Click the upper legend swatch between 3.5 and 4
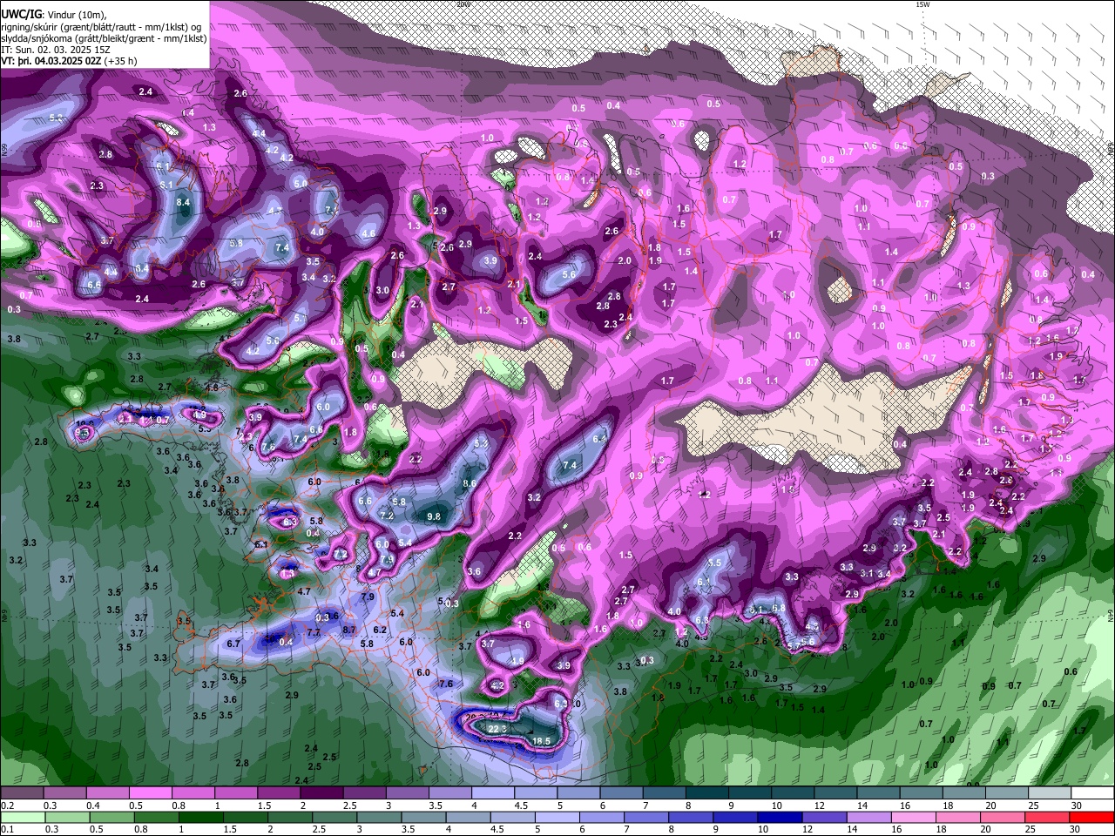The width and height of the screenshot is (1115, 836). (x=450, y=793)
